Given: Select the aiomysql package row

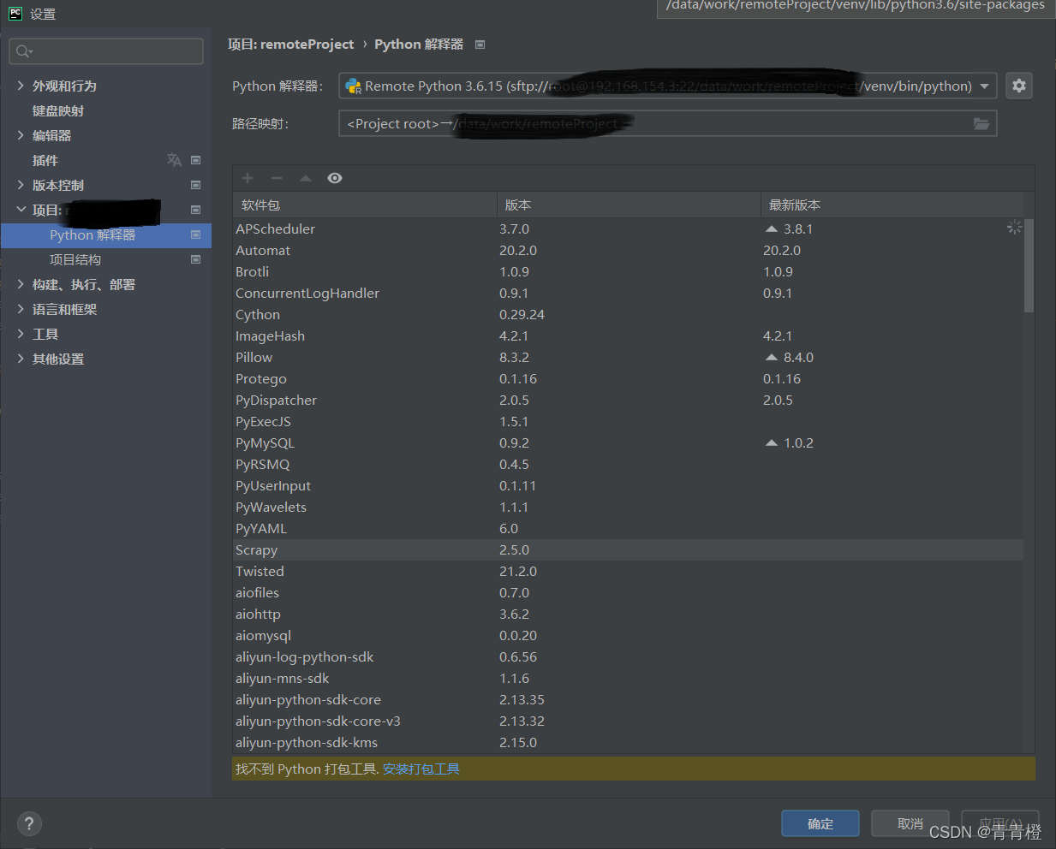Looking at the screenshot, I should point(628,635).
